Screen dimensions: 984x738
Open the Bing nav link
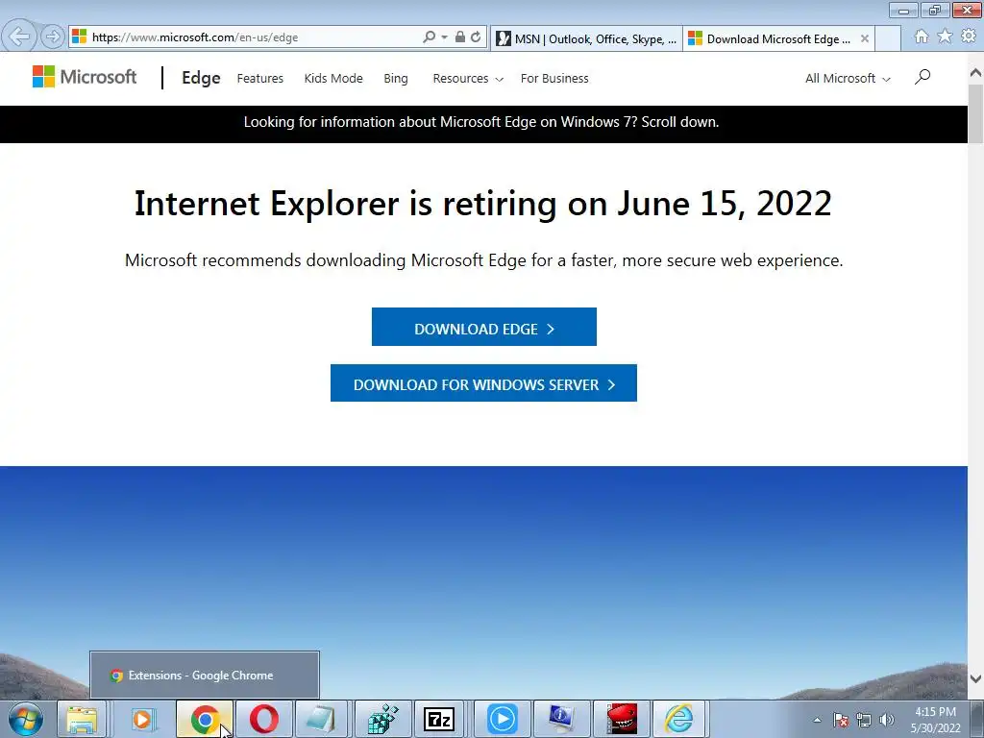coord(395,79)
